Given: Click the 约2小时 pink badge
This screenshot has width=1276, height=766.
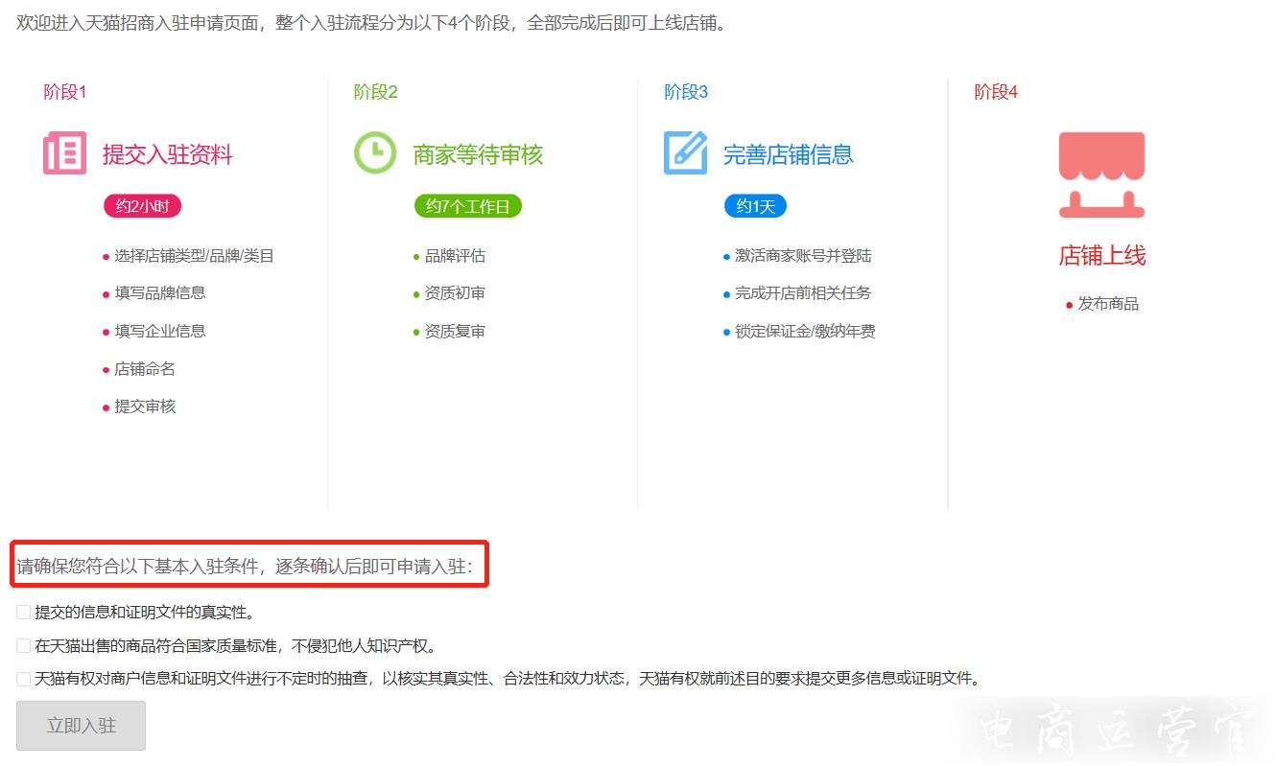Looking at the screenshot, I should pos(142,206).
